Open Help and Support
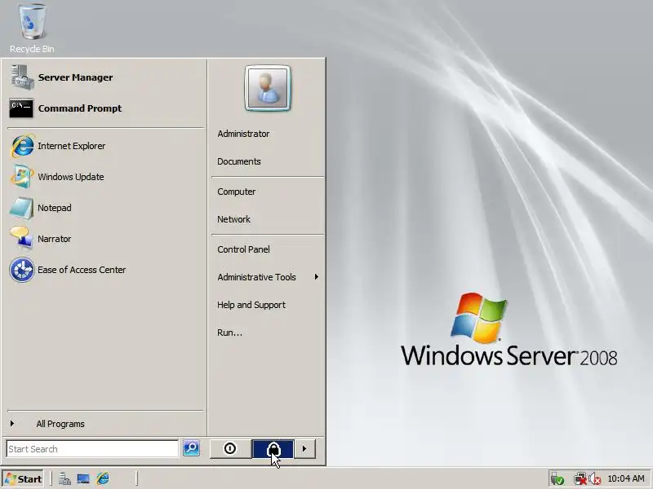Viewport: 653px width, 489px height. pos(268,305)
